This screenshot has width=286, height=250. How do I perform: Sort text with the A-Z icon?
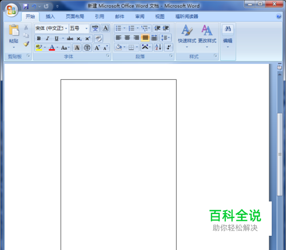[158, 47]
